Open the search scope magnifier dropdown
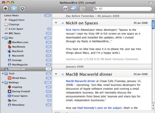This screenshot has width=155, height=113. tap(96, 9)
